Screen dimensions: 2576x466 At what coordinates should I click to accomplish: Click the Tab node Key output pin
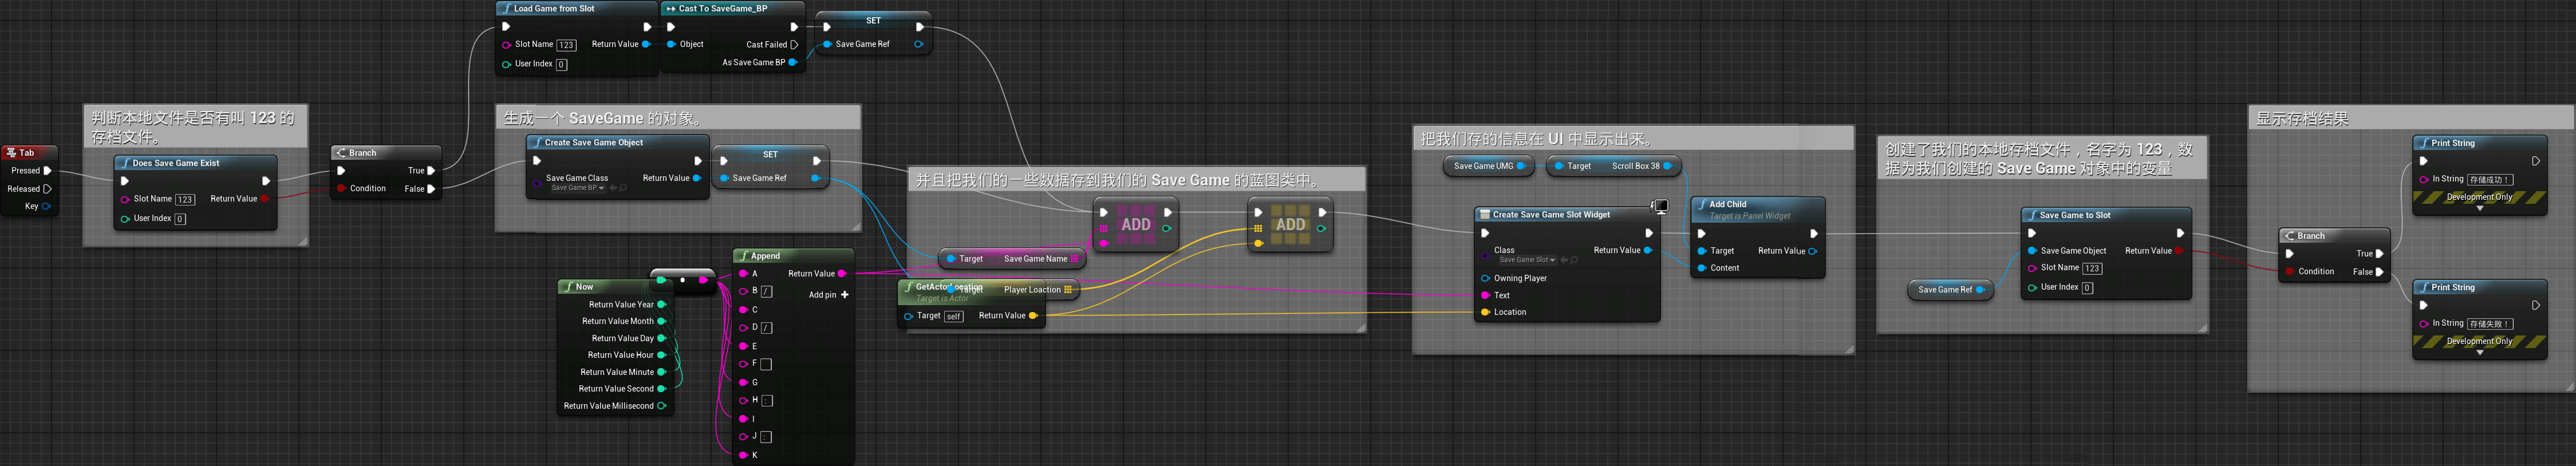(x=46, y=206)
